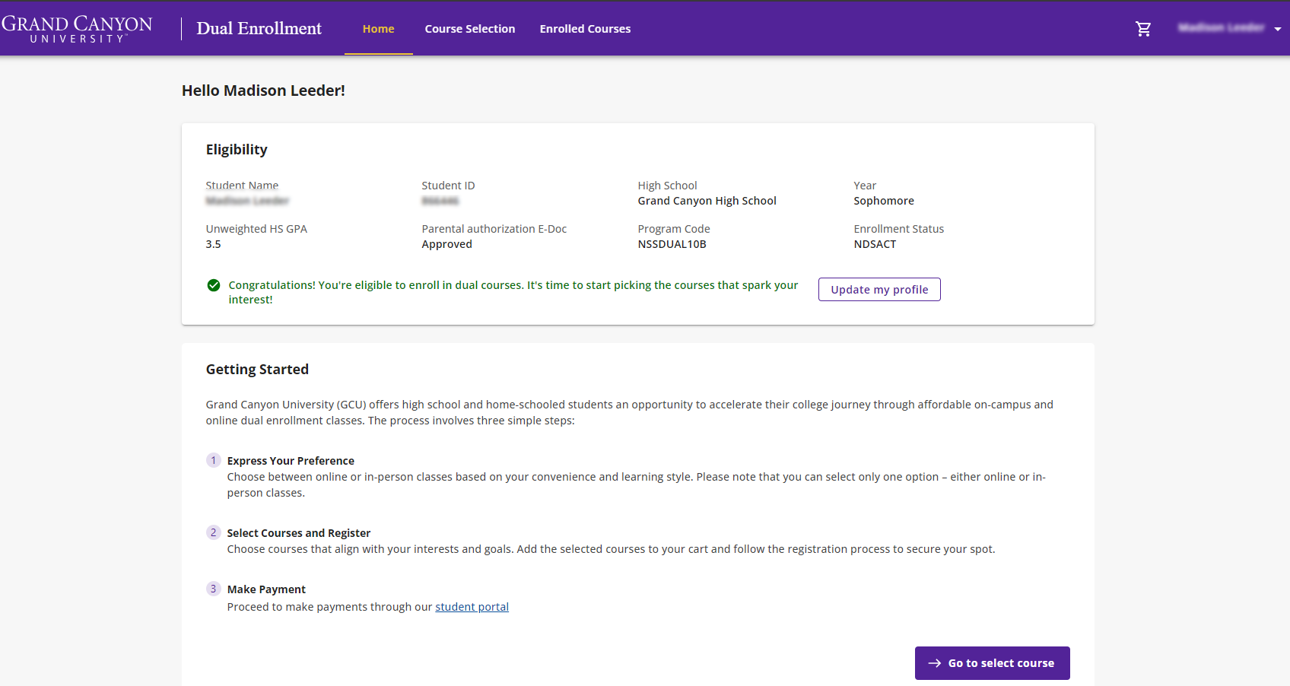Expand the user account dropdown arrow

(x=1278, y=29)
